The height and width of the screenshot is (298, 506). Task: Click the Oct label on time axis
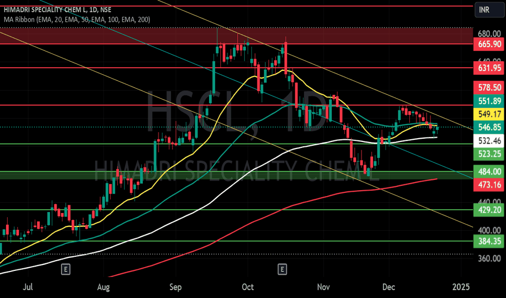(248, 287)
